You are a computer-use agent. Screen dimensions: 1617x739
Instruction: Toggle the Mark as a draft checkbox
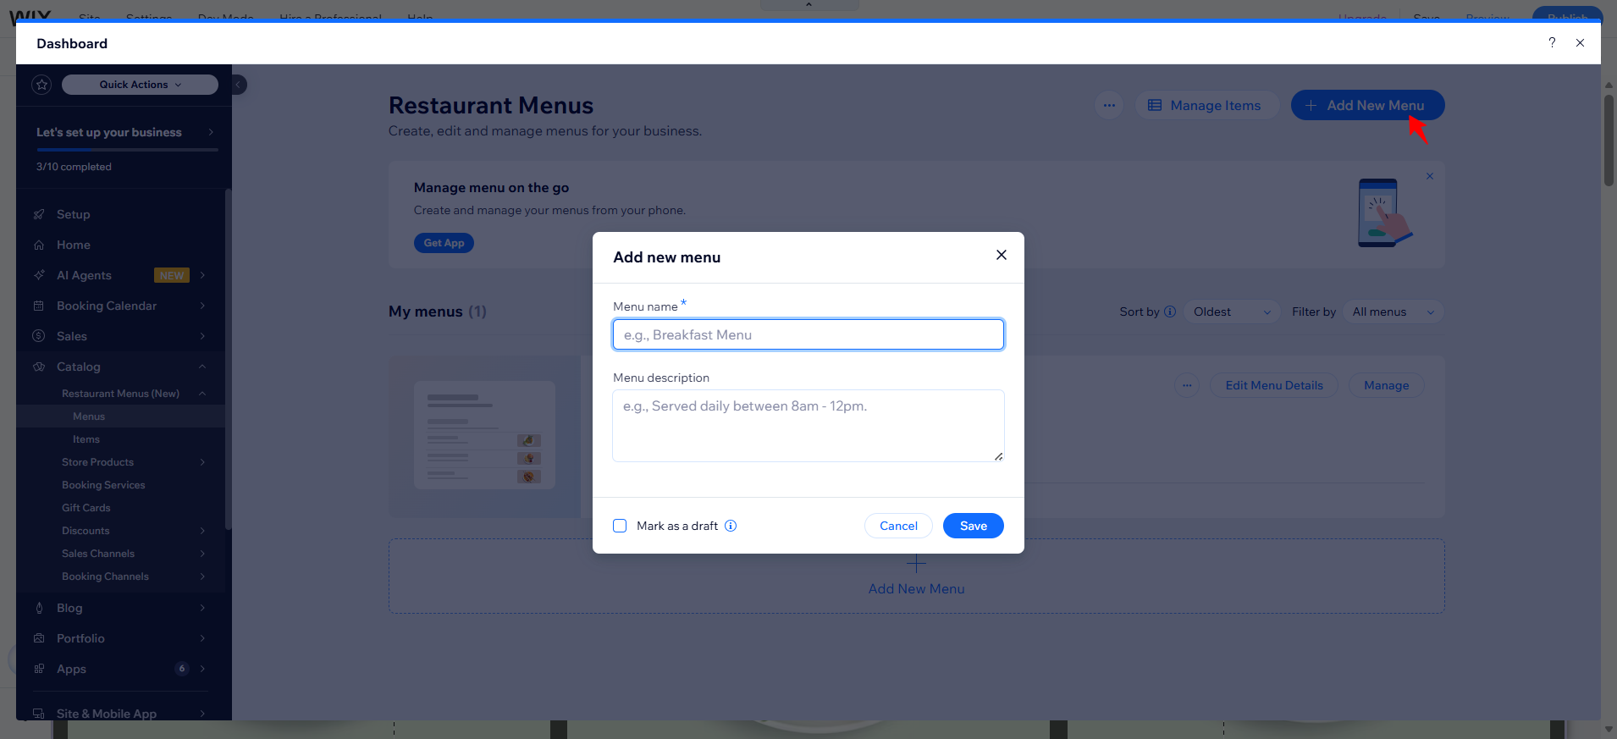(620, 526)
